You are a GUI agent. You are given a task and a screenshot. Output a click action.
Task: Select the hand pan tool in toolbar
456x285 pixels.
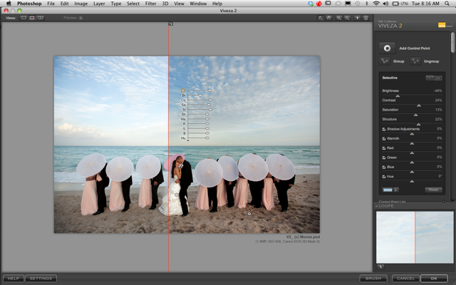point(328,18)
